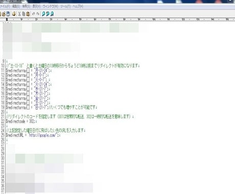The width and height of the screenshot is (235, 194).
Task: Open the ウィンドウ(W) Window menu
Action: (x=51, y=7)
